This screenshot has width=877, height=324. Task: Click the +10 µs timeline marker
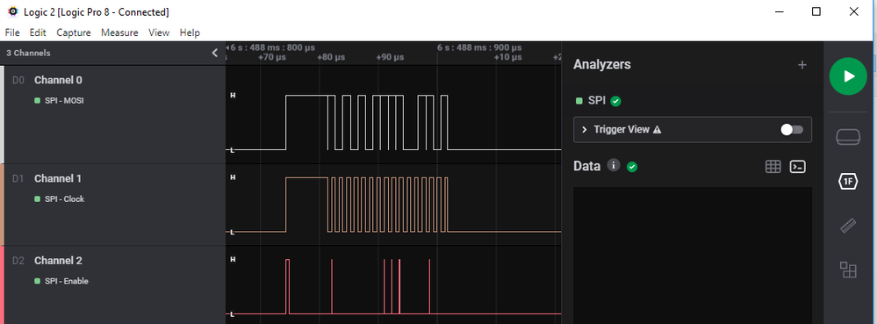[x=508, y=57]
